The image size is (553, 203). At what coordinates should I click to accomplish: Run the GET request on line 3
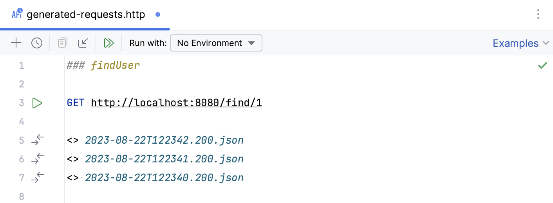[37, 103]
